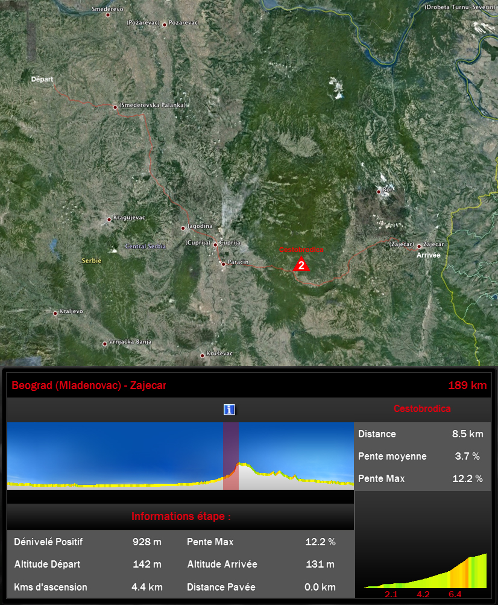The width and height of the screenshot is (498, 605).
Task: Click the blue info icon above the profile
Action: [229, 410]
